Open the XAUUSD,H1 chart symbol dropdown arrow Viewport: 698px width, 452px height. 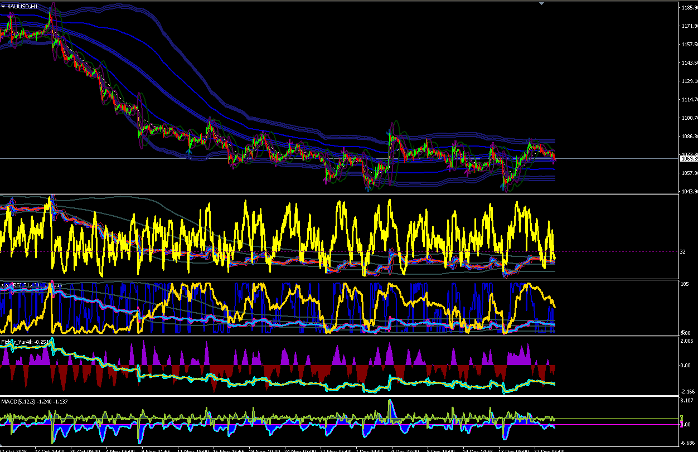pos(3,6)
